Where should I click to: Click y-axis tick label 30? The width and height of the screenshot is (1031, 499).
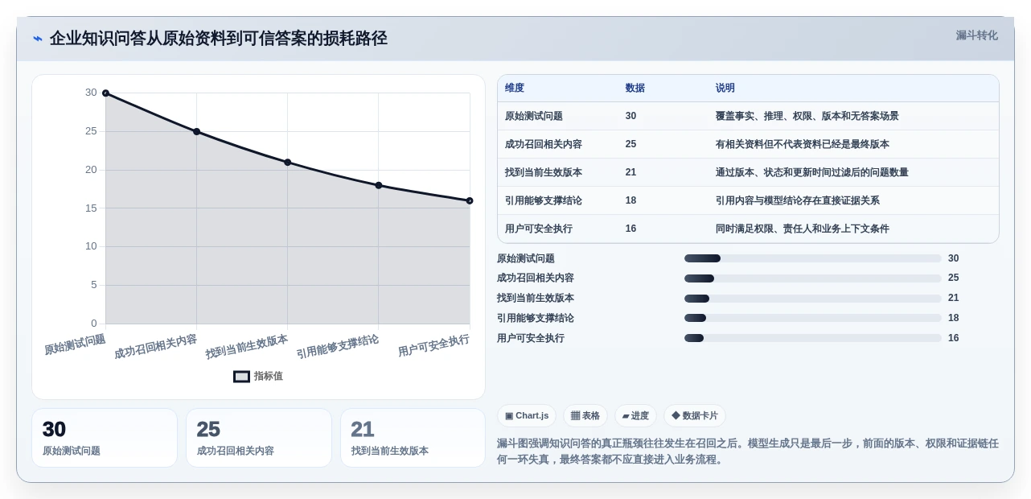pos(91,93)
